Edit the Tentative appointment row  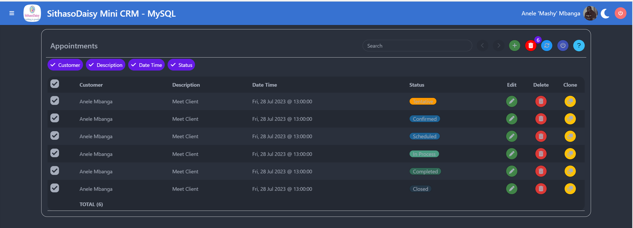tap(512, 102)
